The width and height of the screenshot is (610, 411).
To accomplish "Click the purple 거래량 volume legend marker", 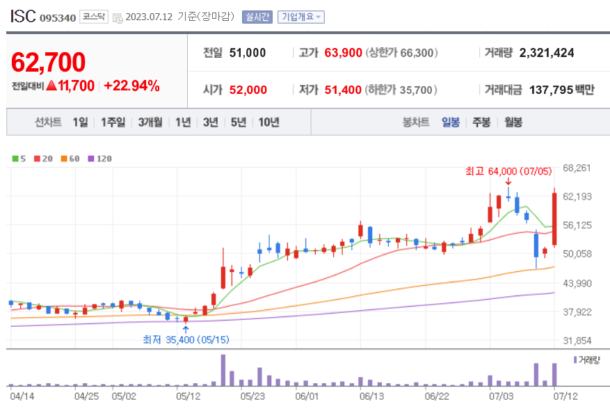I will pyautogui.click(x=575, y=360).
